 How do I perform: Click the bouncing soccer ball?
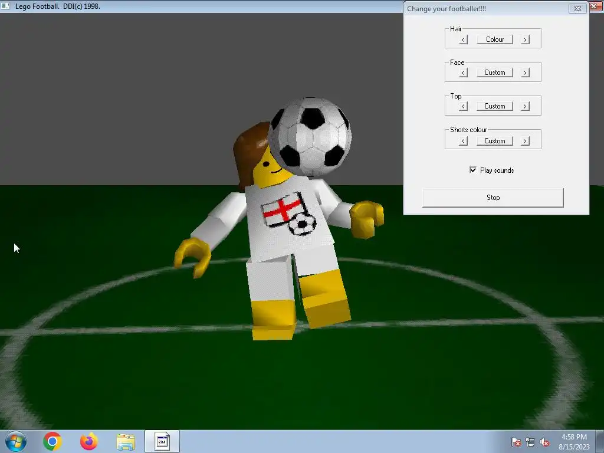click(x=310, y=136)
